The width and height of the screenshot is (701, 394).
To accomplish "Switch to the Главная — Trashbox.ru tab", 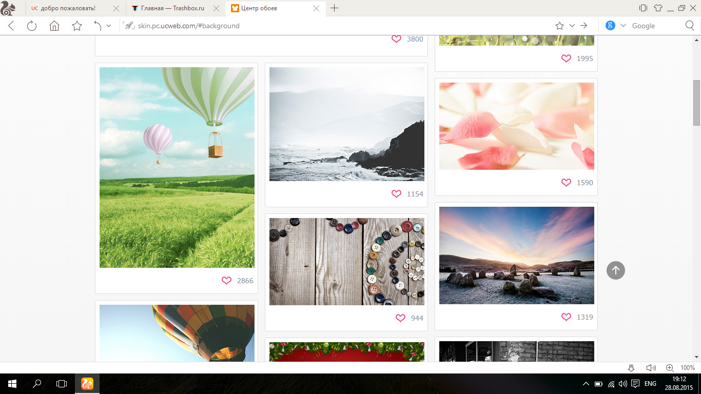I will [175, 8].
